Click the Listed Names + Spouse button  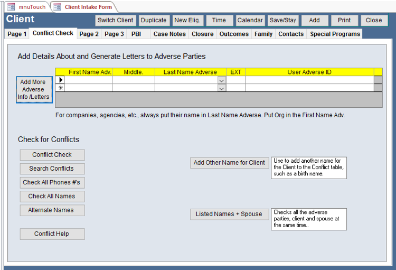point(229,214)
